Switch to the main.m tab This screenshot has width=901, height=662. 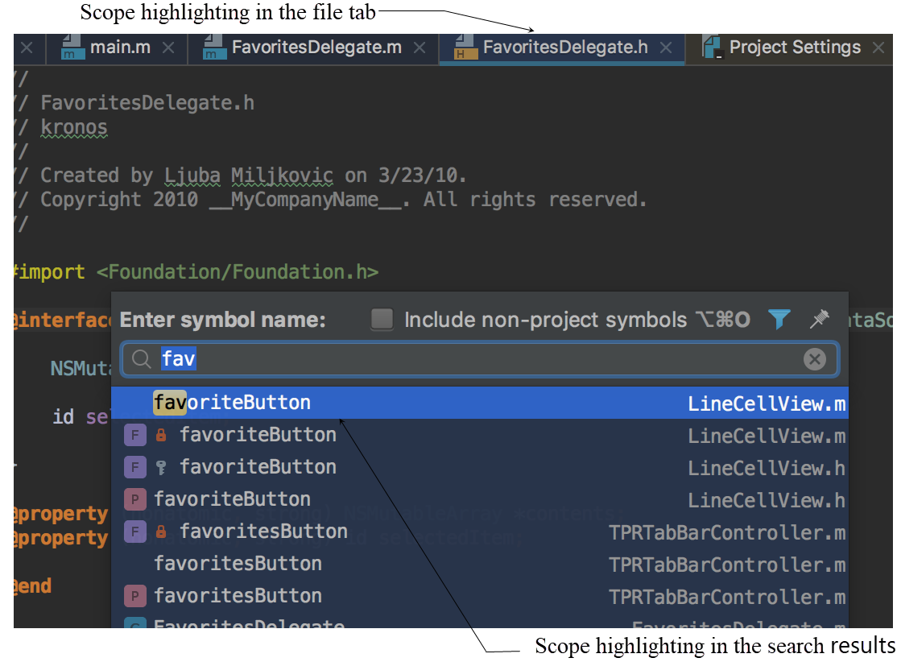point(120,48)
